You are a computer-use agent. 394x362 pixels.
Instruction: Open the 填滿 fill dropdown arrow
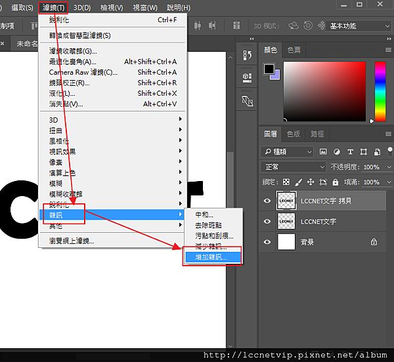click(x=389, y=182)
